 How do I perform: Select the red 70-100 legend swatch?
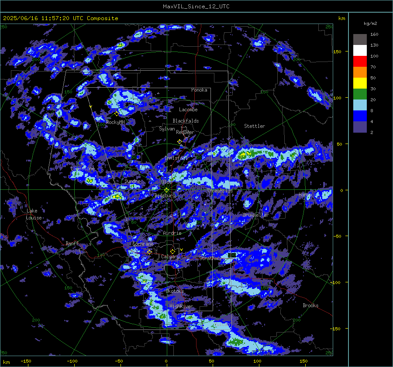(x=360, y=62)
